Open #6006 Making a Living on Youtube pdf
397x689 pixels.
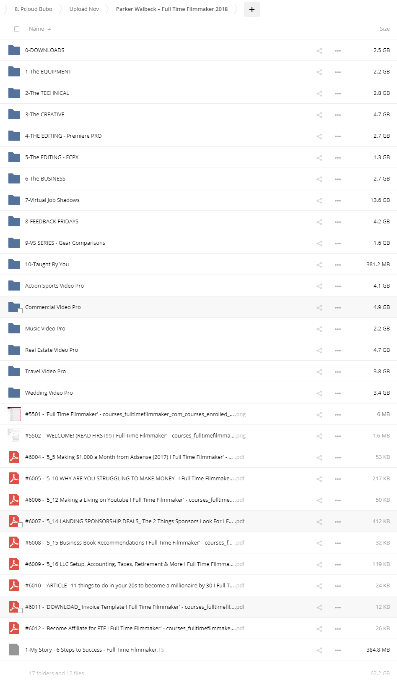[135, 500]
